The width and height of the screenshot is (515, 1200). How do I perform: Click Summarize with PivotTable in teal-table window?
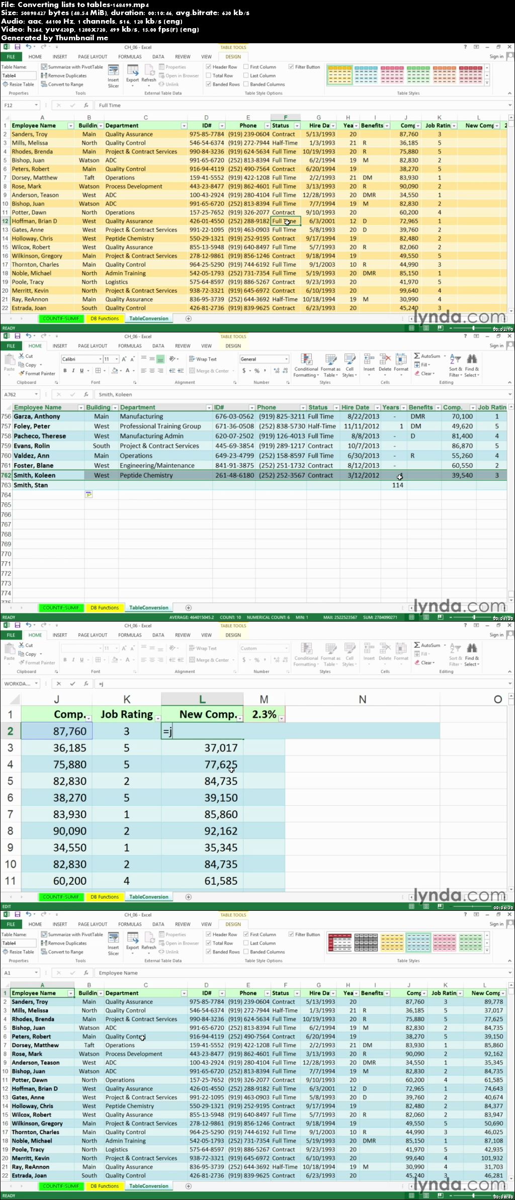click(x=72, y=934)
